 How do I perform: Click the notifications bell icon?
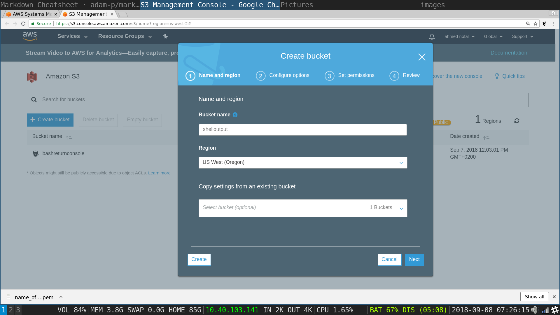click(x=432, y=37)
